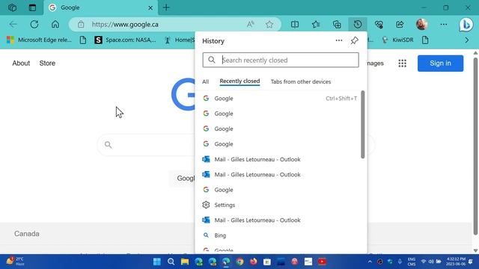Open Microsoft Edge release bookmark
The image size is (479, 269).
point(39,40)
